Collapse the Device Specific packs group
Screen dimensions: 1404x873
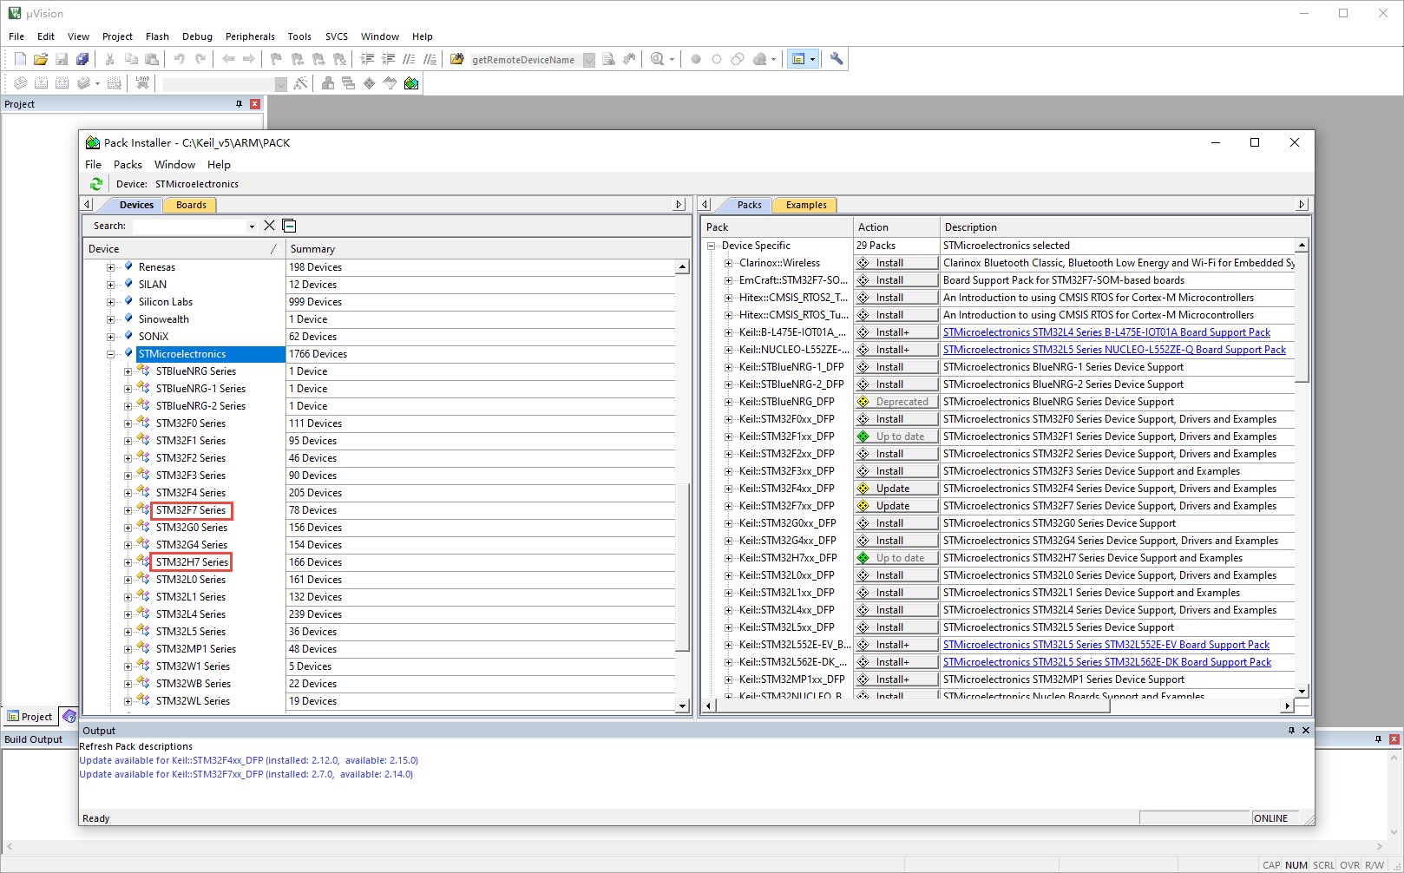tap(711, 246)
